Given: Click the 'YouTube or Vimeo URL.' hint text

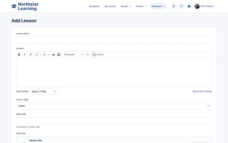Looking at the screenshot, I should [x=28, y=127].
